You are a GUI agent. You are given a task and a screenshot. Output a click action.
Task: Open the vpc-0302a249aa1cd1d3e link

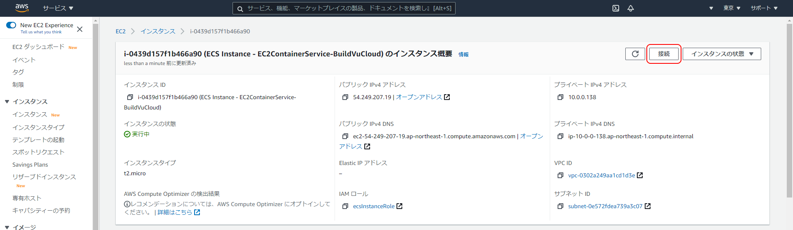[601, 175]
